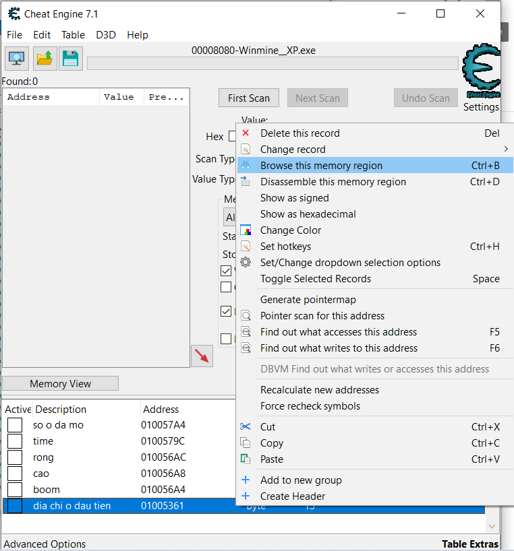Choose Toggle Selected Records
The image size is (514, 551).
coord(375,278)
